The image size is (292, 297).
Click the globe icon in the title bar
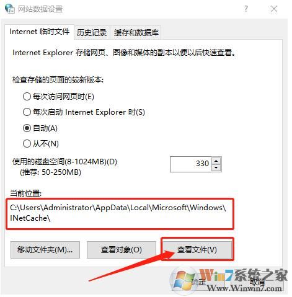pyautogui.click(x=10, y=9)
